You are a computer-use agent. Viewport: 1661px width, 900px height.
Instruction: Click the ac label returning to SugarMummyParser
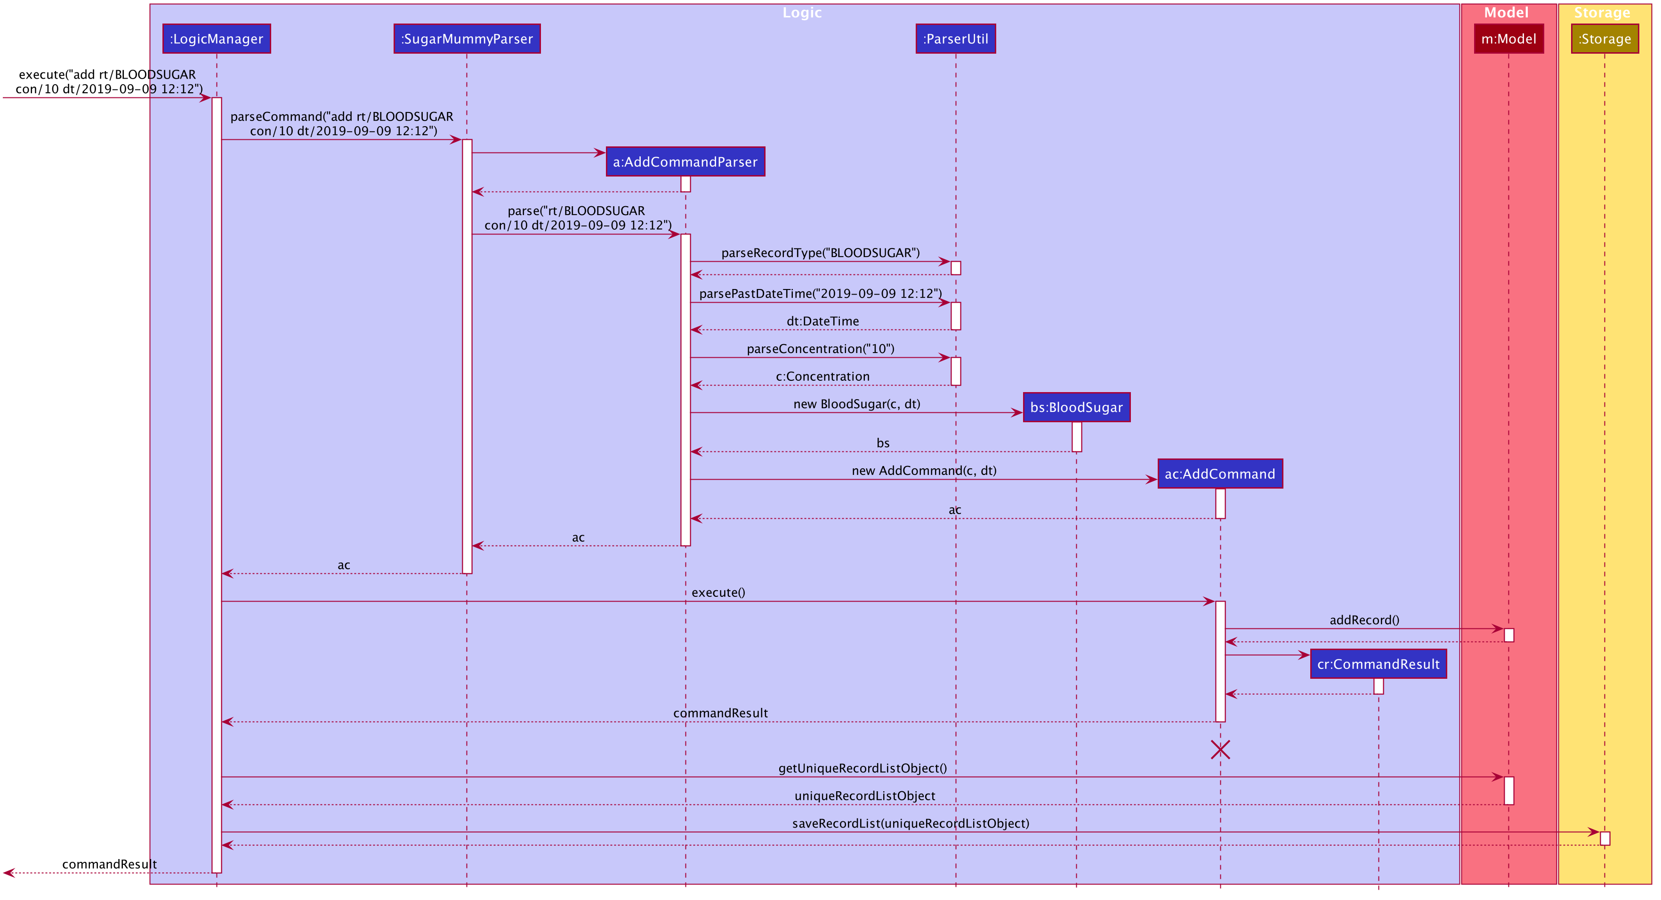[x=578, y=538]
